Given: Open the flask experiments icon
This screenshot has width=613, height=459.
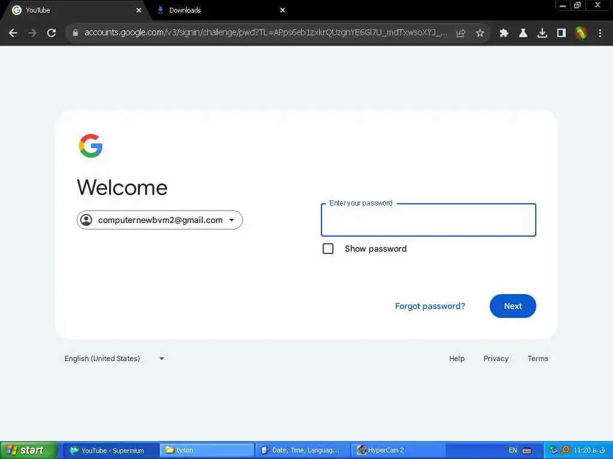Looking at the screenshot, I should [523, 33].
